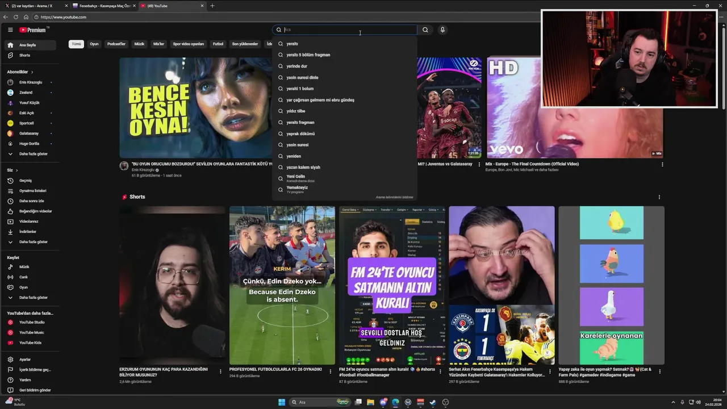The image size is (727, 409).
Task: Expand Abonelikler subscriptions section
Action: (x=20, y=72)
